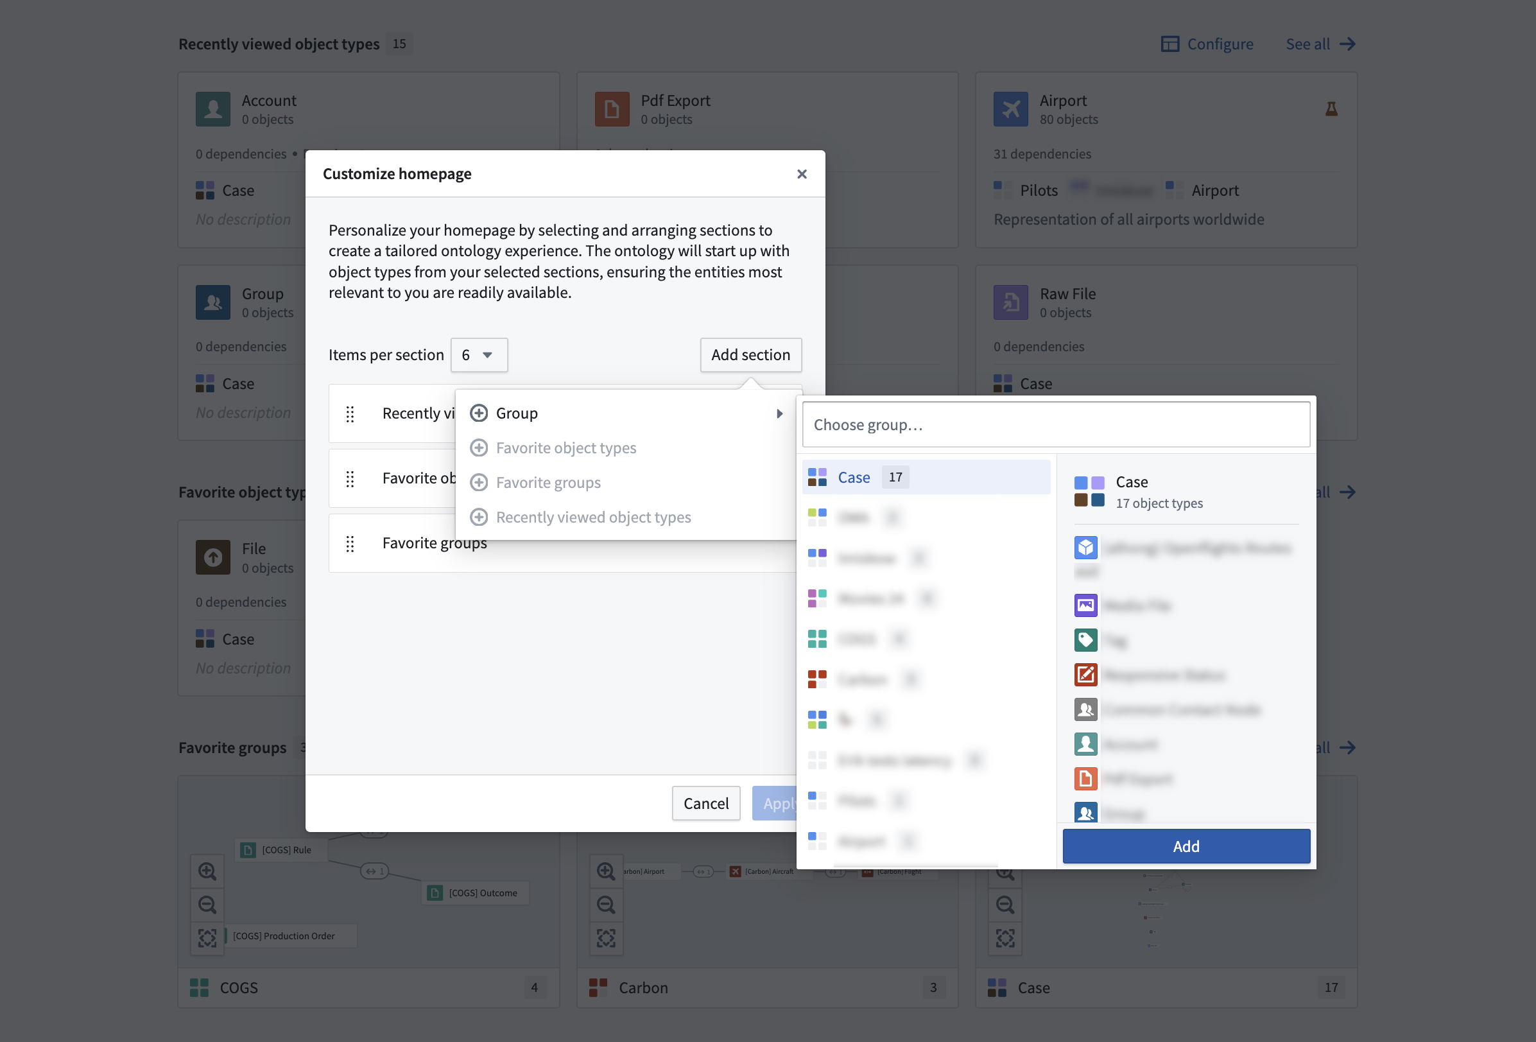Screen dimensions: 1536x1042
Task: Focus the Choose group search field
Action: coord(1055,424)
